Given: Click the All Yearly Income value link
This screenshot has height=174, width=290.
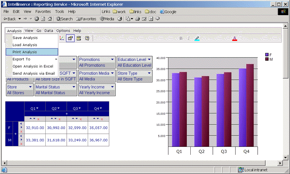Looking at the screenshot, I should [94, 93].
